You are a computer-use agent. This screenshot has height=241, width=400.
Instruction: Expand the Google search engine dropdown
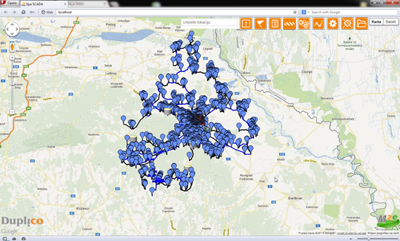tap(305, 12)
